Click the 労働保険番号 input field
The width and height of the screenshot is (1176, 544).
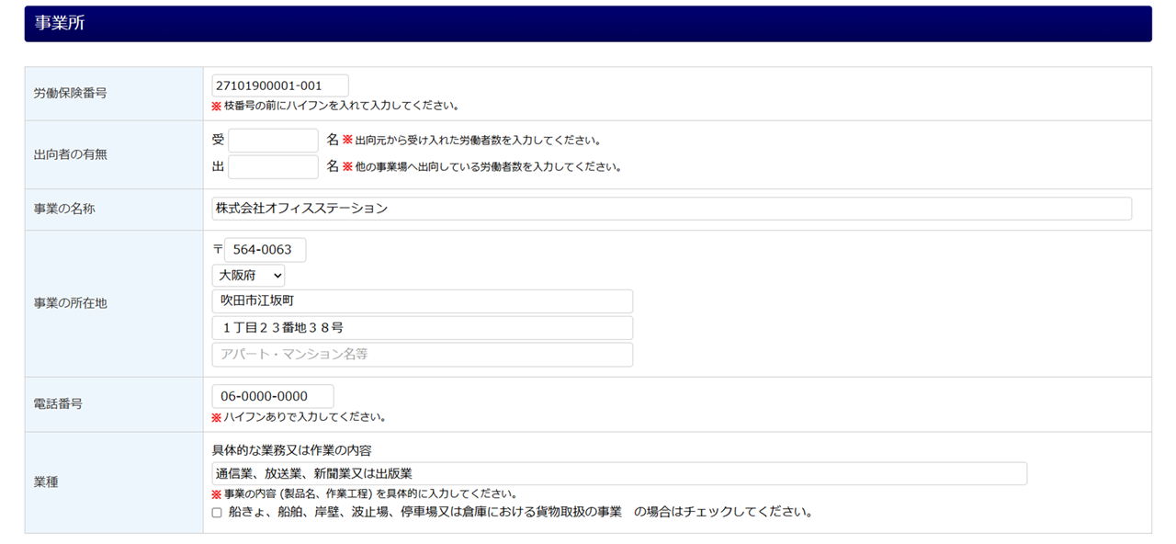pos(280,85)
